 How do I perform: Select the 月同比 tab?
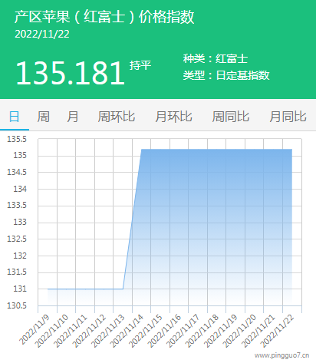tap(288, 117)
